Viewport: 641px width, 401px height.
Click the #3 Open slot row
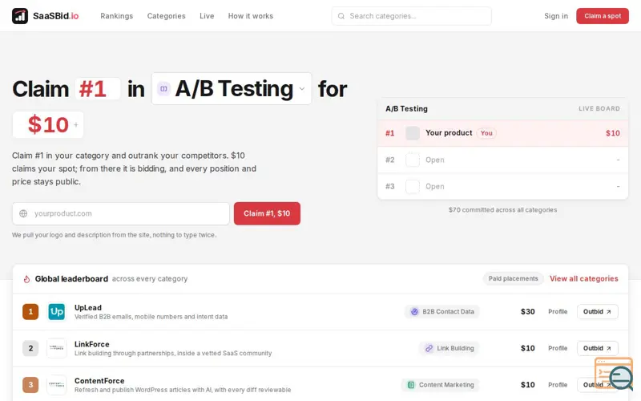click(502, 187)
